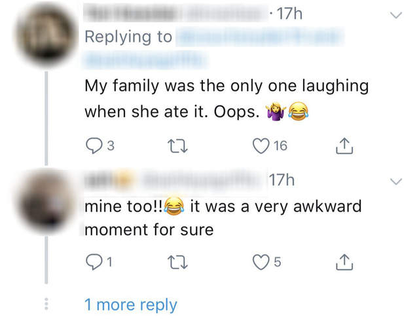Show 1 more reply
419x322 pixels.
click(x=130, y=304)
